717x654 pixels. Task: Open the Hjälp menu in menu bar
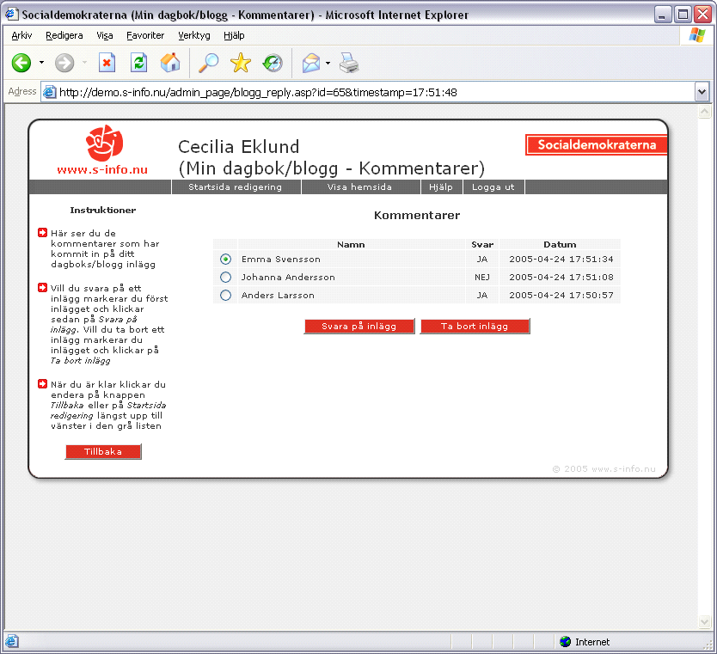pos(234,35)
